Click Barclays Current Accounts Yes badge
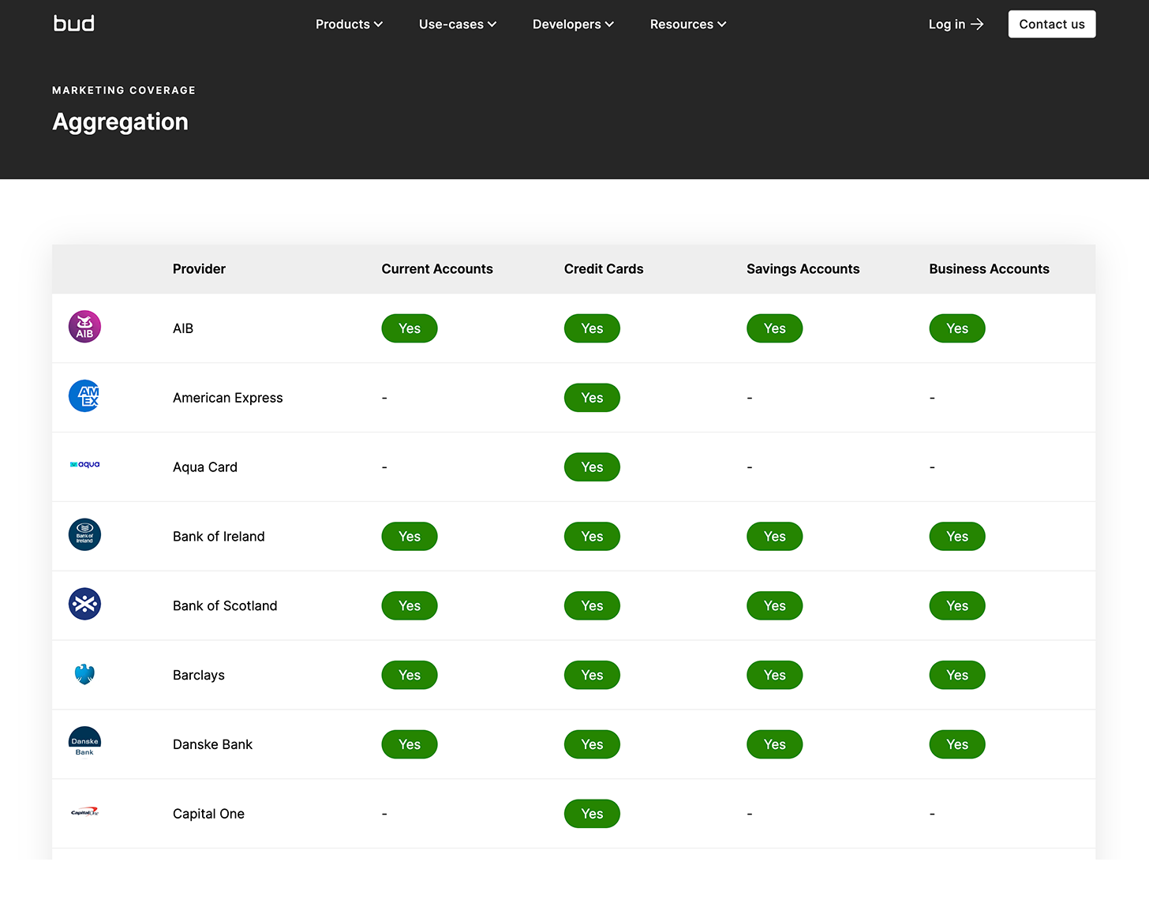 click(410, 676)
